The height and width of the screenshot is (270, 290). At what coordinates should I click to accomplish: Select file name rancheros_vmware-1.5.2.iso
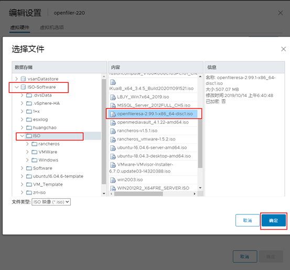[146, 139]
